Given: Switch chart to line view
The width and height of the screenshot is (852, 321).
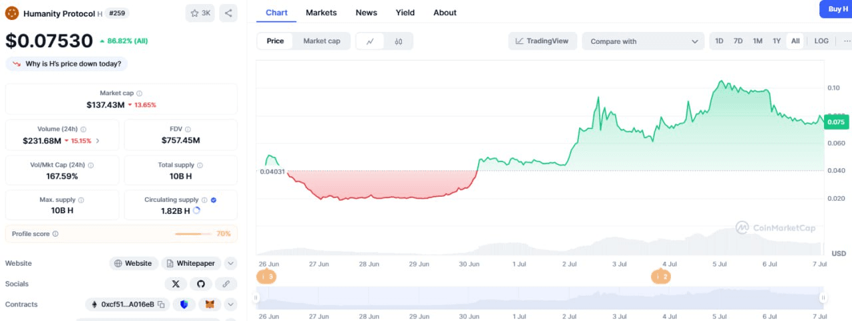Looking at the screenshot, I should pyautogui.click(x=371, y=41).
